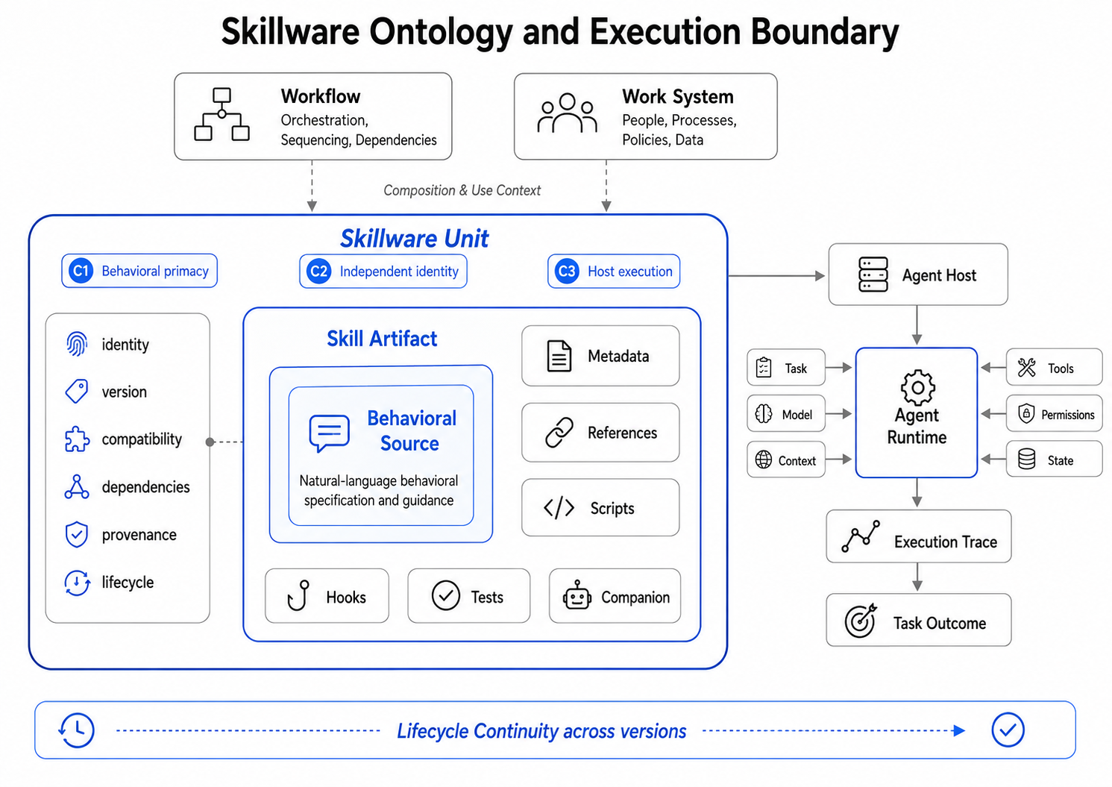1112x787 pixels.
Task: Click the Tests label
Action: tap(487, 598)
